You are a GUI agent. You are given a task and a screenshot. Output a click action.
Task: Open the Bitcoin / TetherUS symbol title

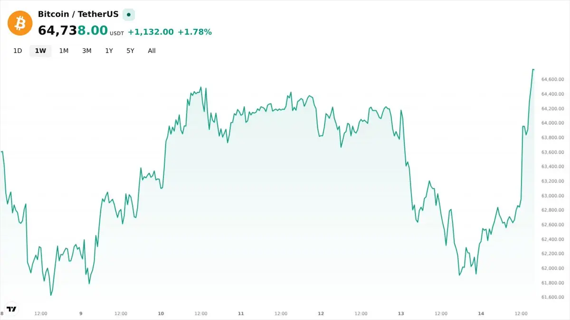tap(78, 14)
